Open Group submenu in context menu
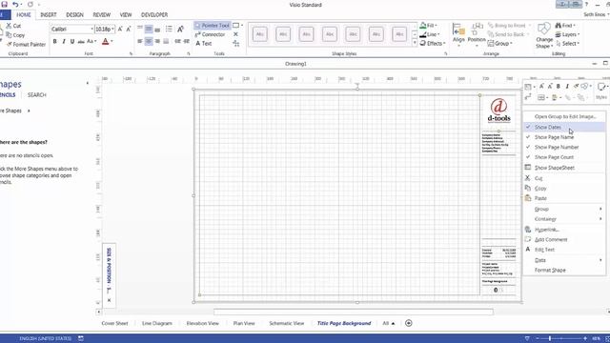Viewport: 610px width, 343px height. [x=563, y=209]
